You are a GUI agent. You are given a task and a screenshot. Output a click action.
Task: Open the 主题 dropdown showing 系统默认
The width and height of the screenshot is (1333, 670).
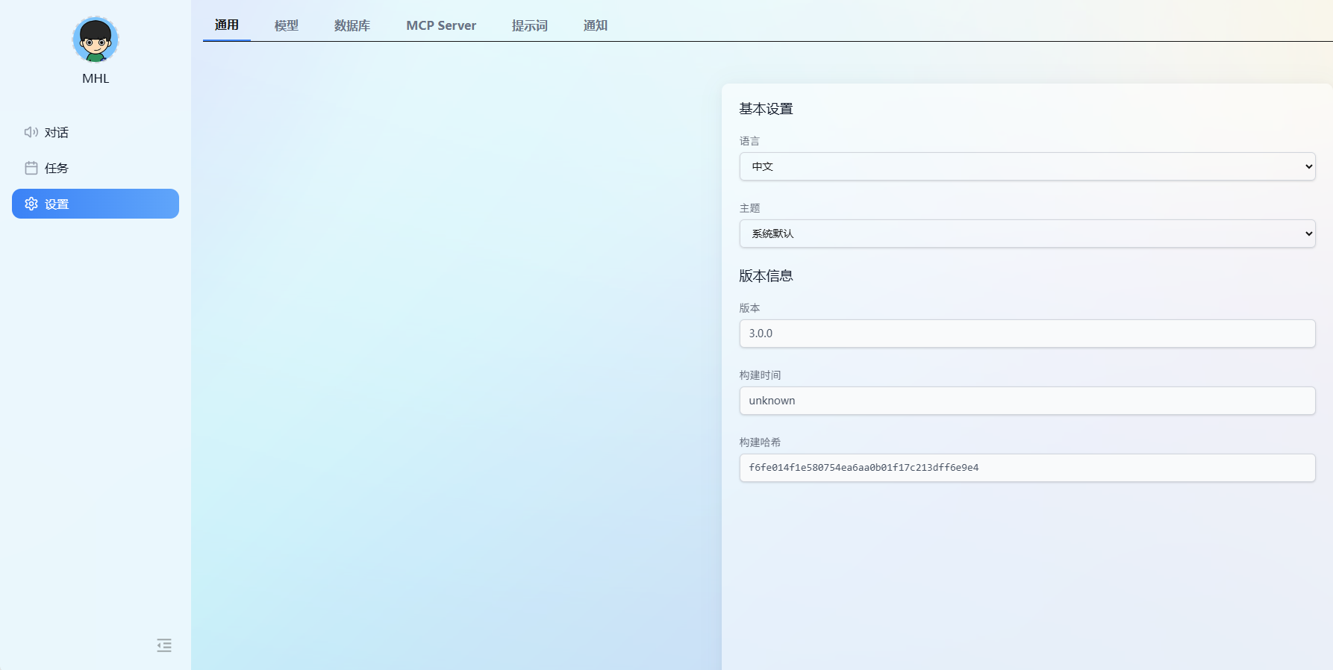[1027, 234]
